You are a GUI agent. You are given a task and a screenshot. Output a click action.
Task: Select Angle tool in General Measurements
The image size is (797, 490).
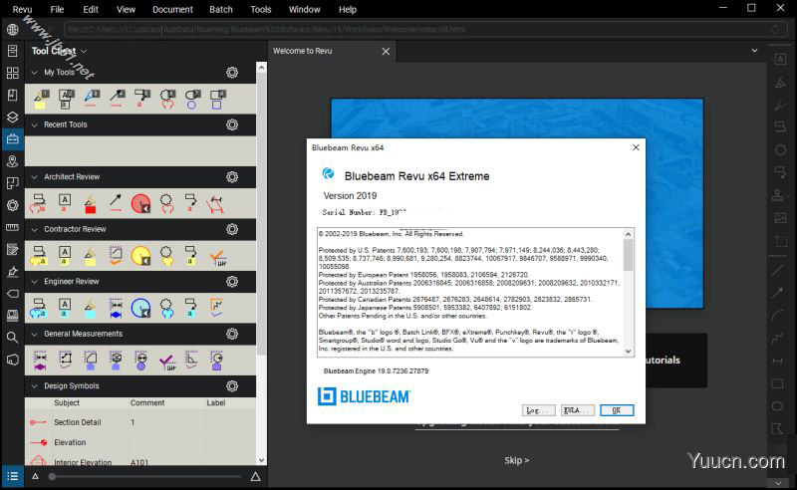coord(191,359)
